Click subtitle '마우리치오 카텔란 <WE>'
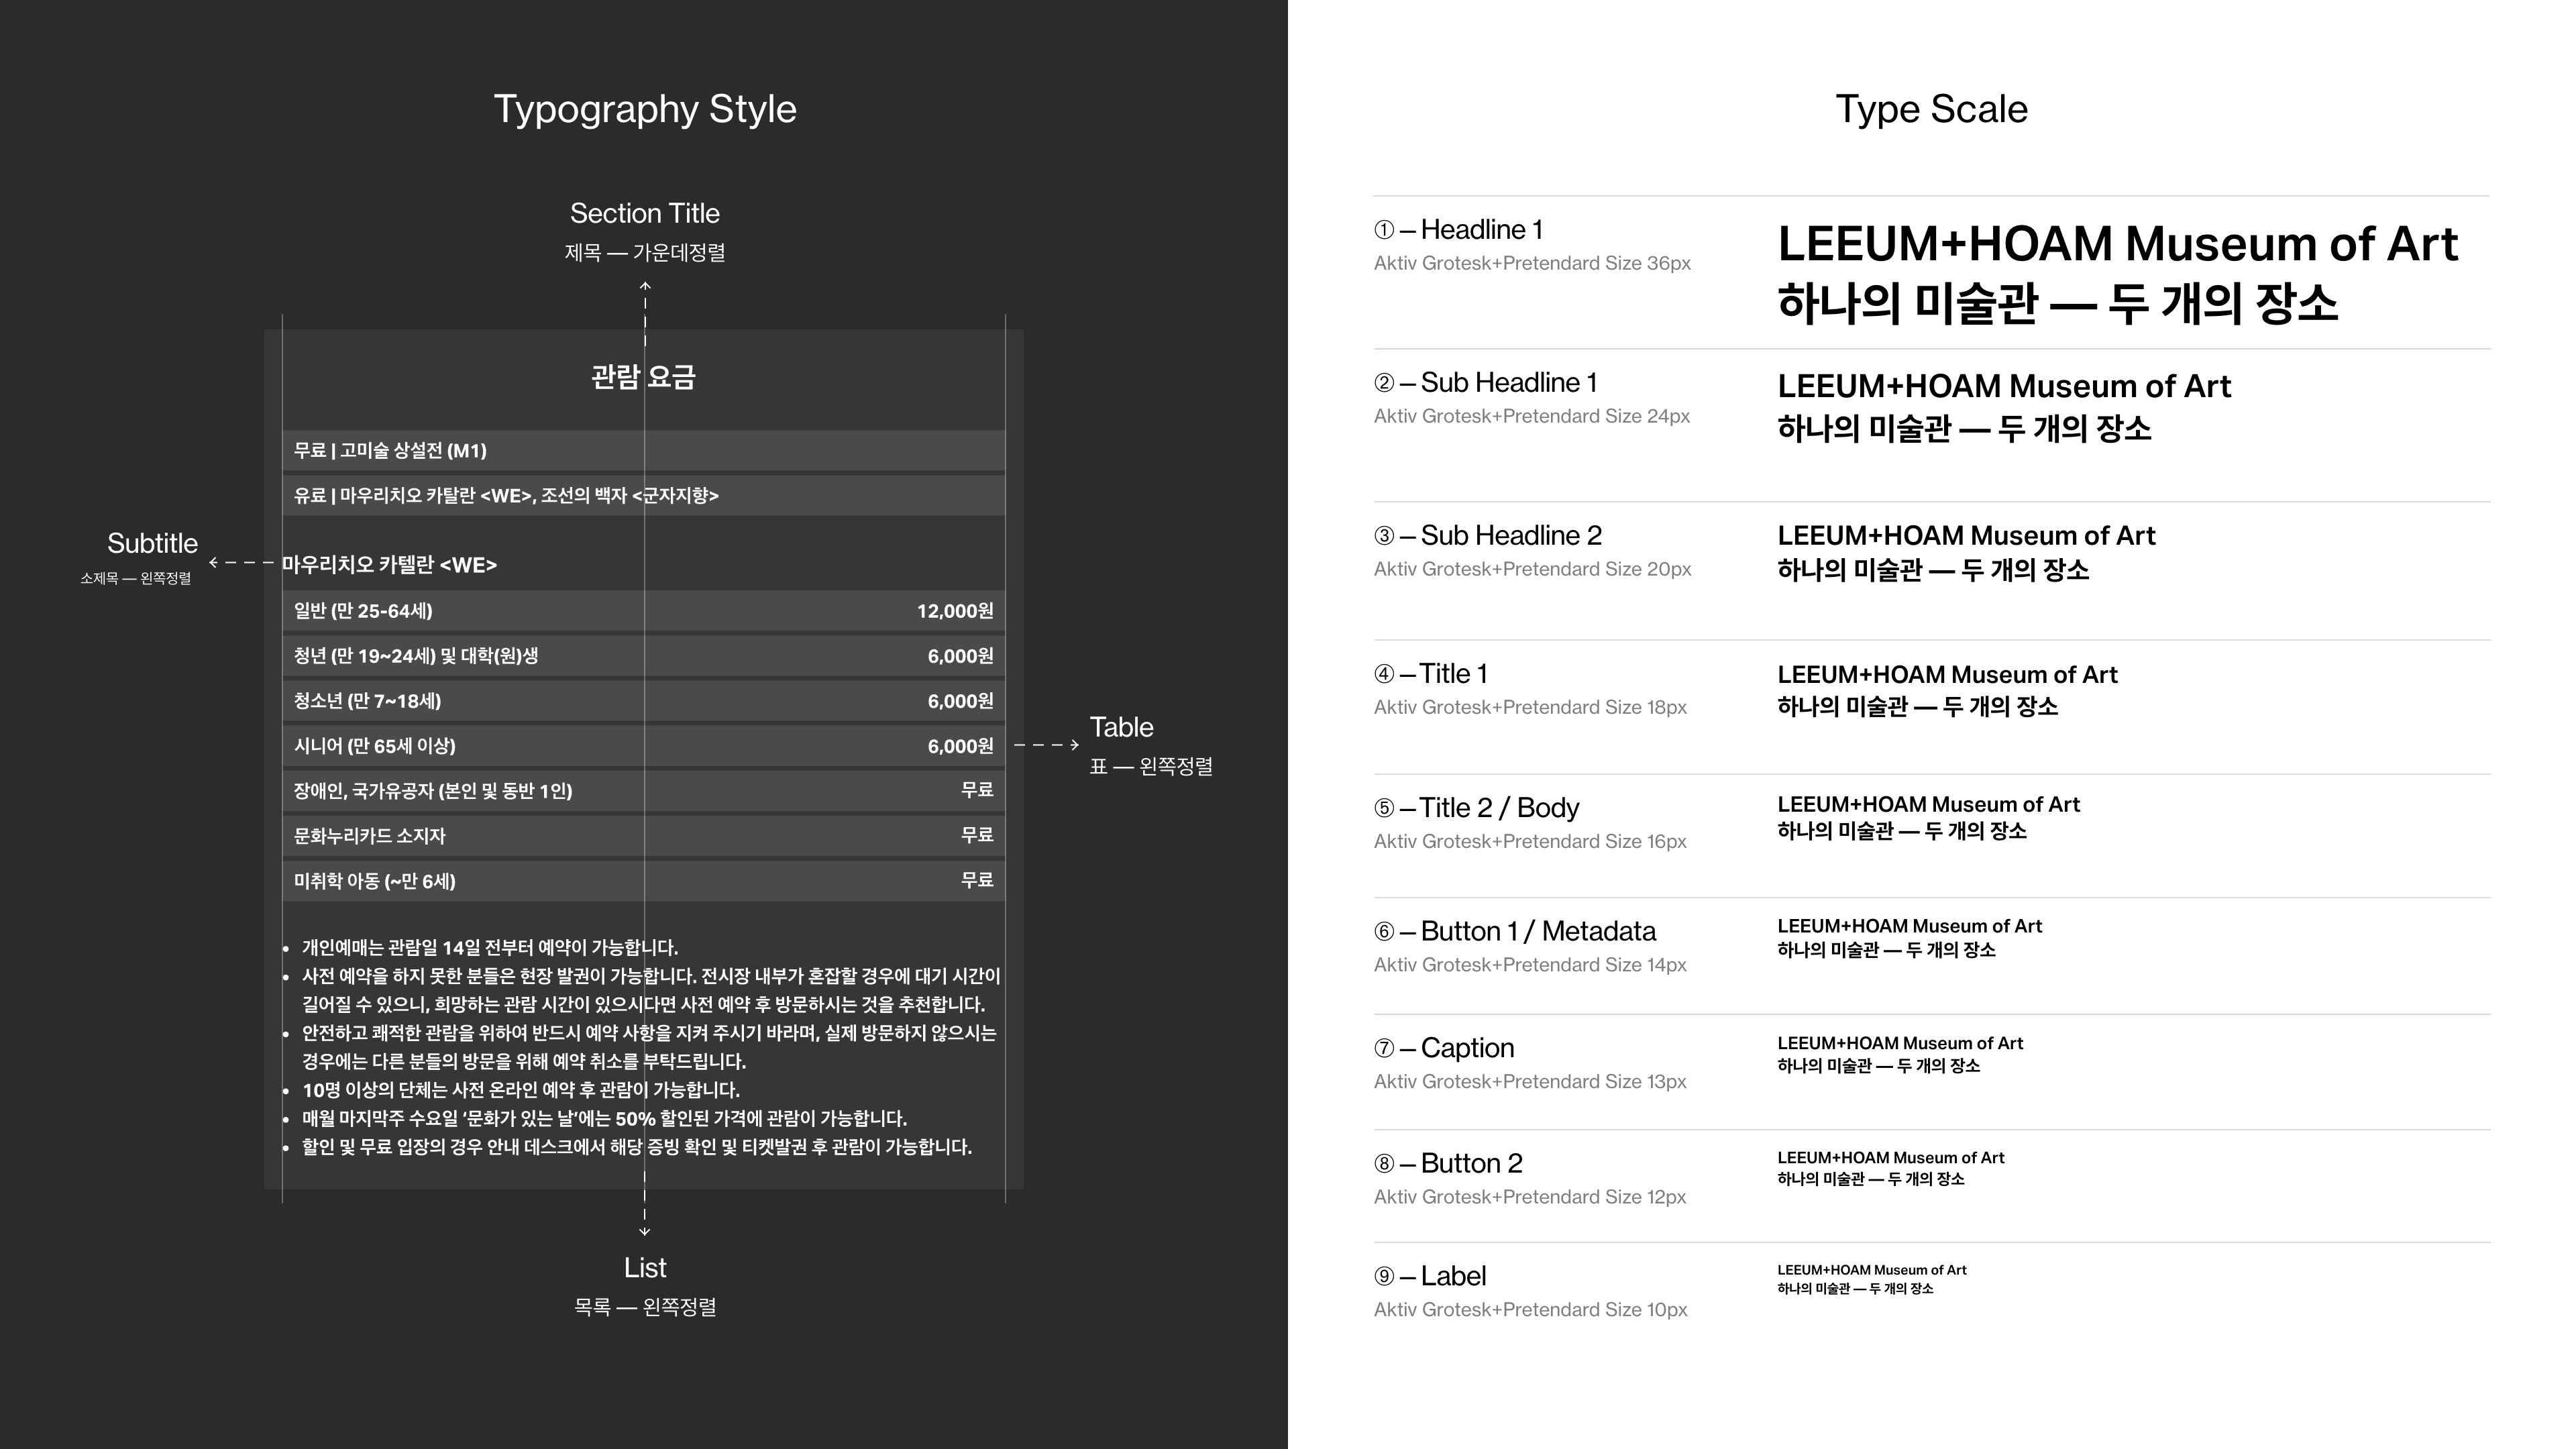 coord(389,565)
